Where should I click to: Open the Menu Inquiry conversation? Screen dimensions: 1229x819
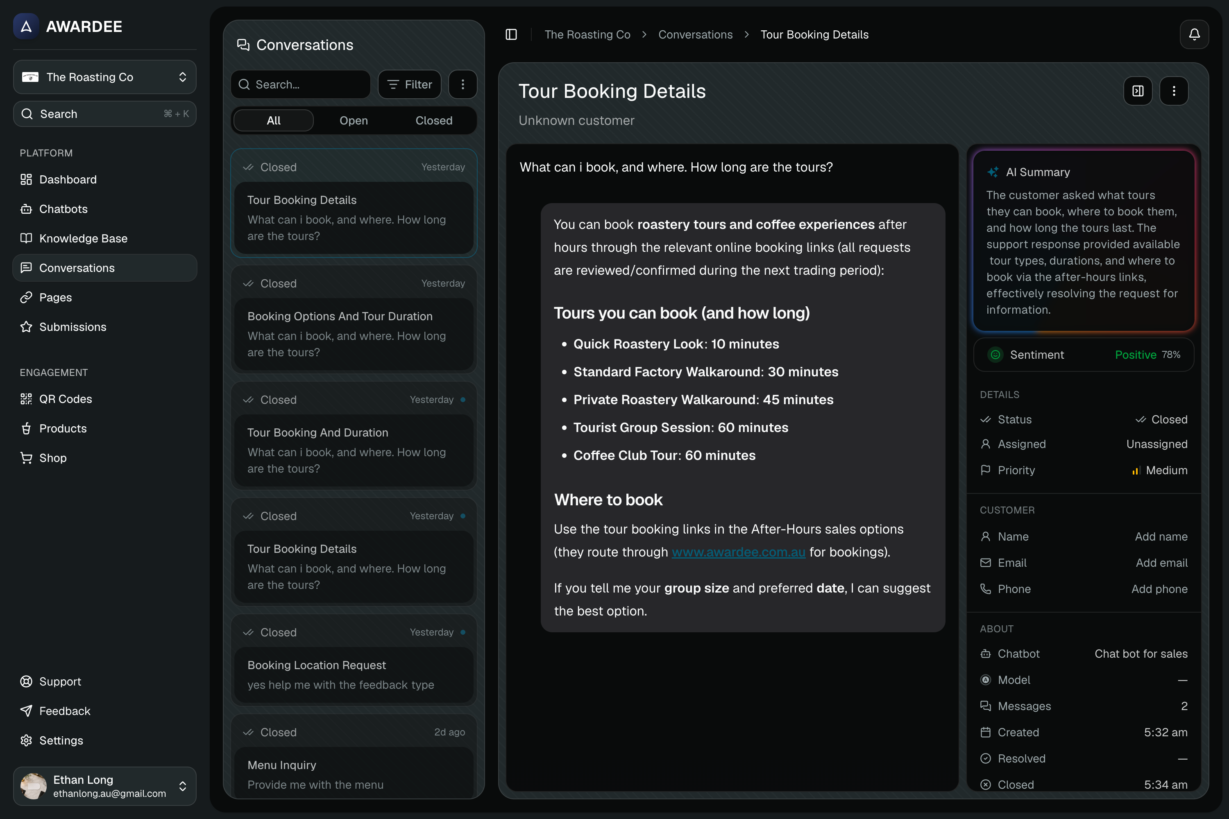354,757
